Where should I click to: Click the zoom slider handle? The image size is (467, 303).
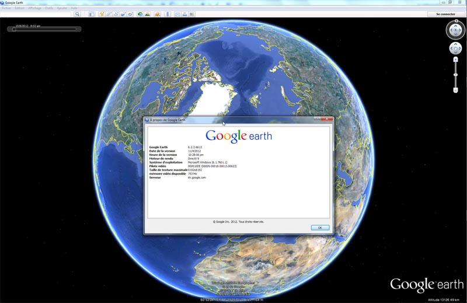455,75
